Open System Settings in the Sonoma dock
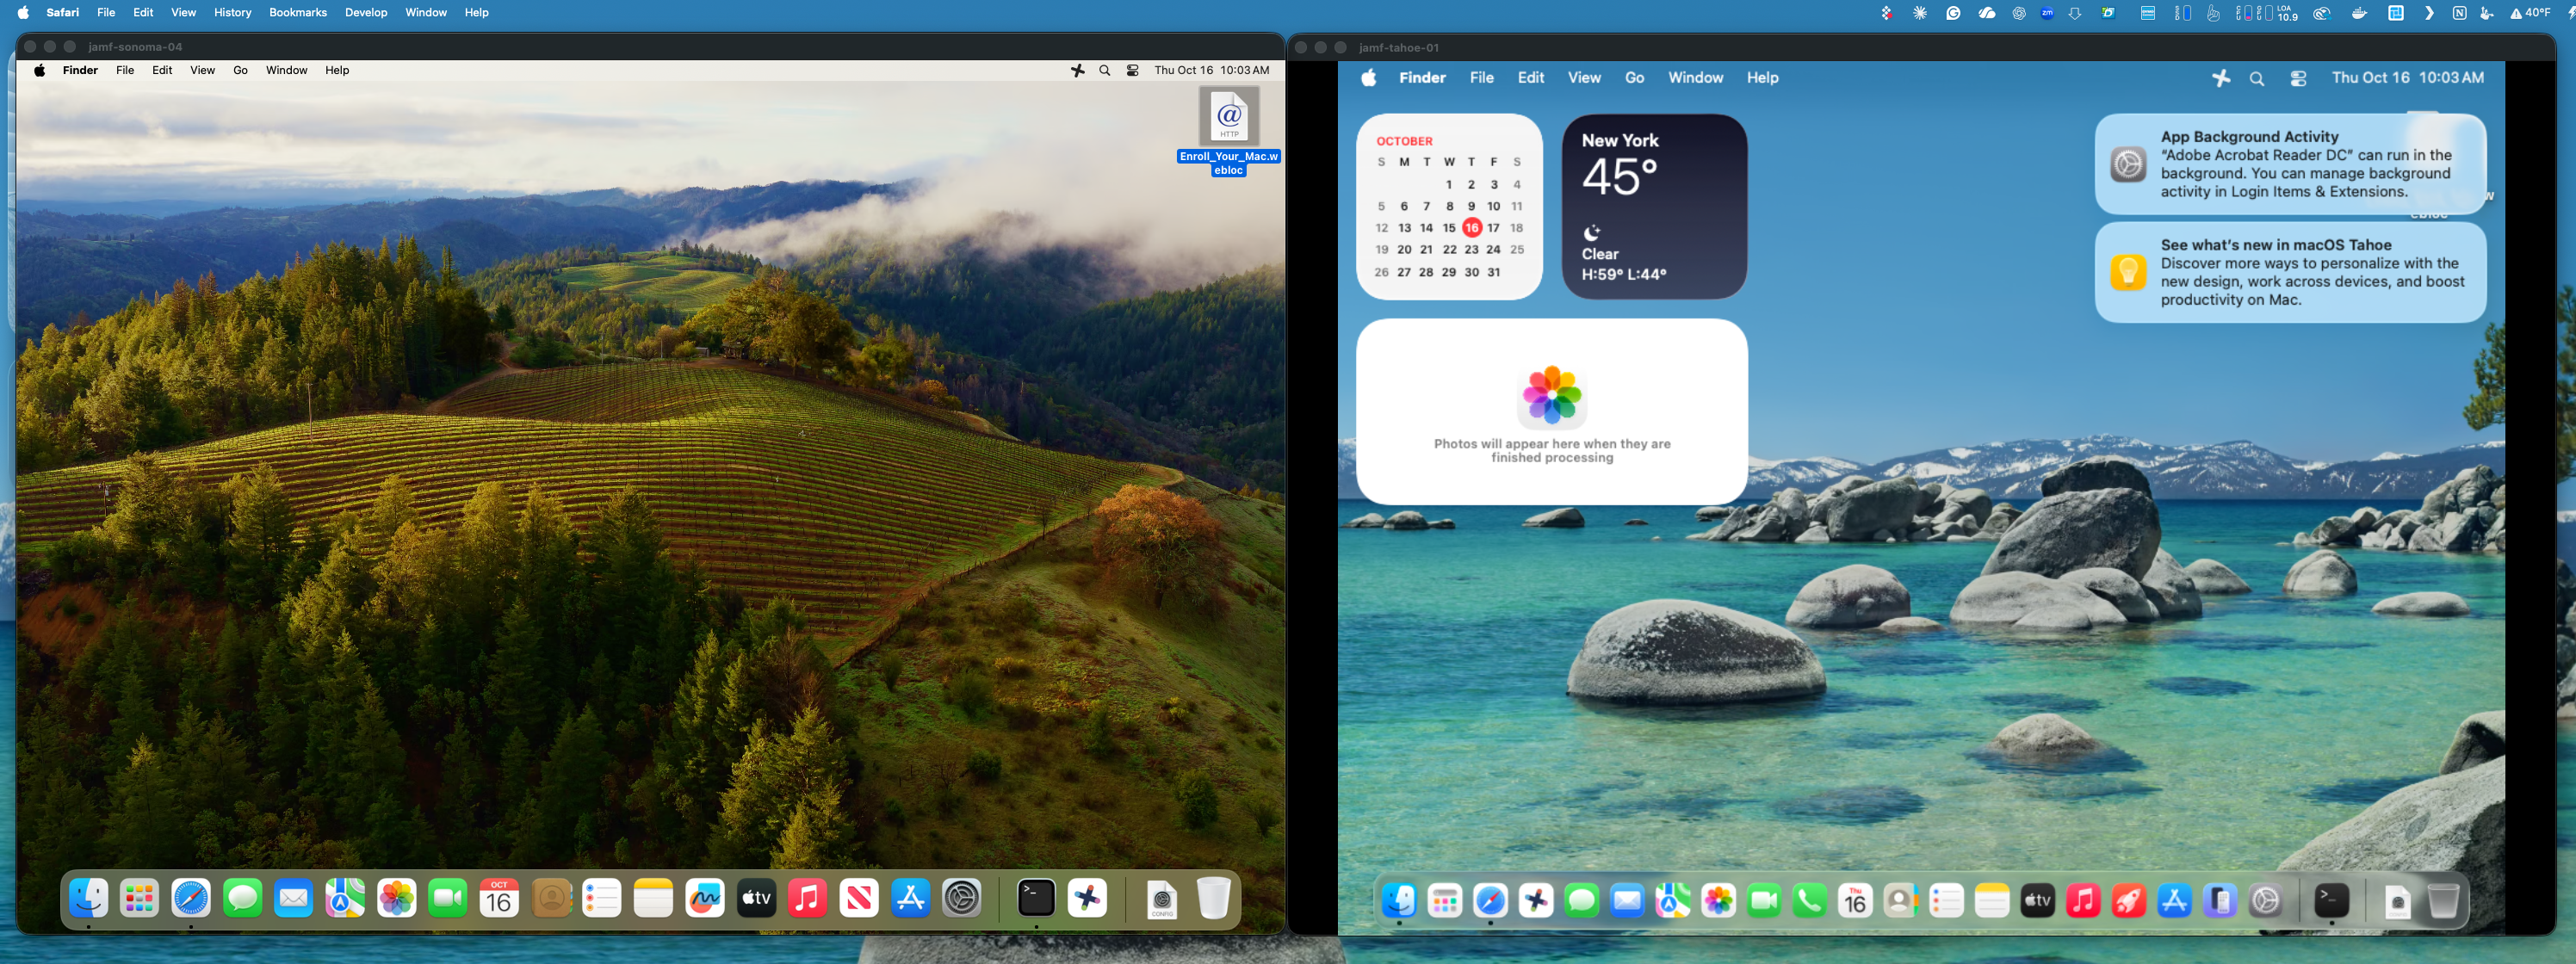This screenshot has height=964, width=2576. 962,898
